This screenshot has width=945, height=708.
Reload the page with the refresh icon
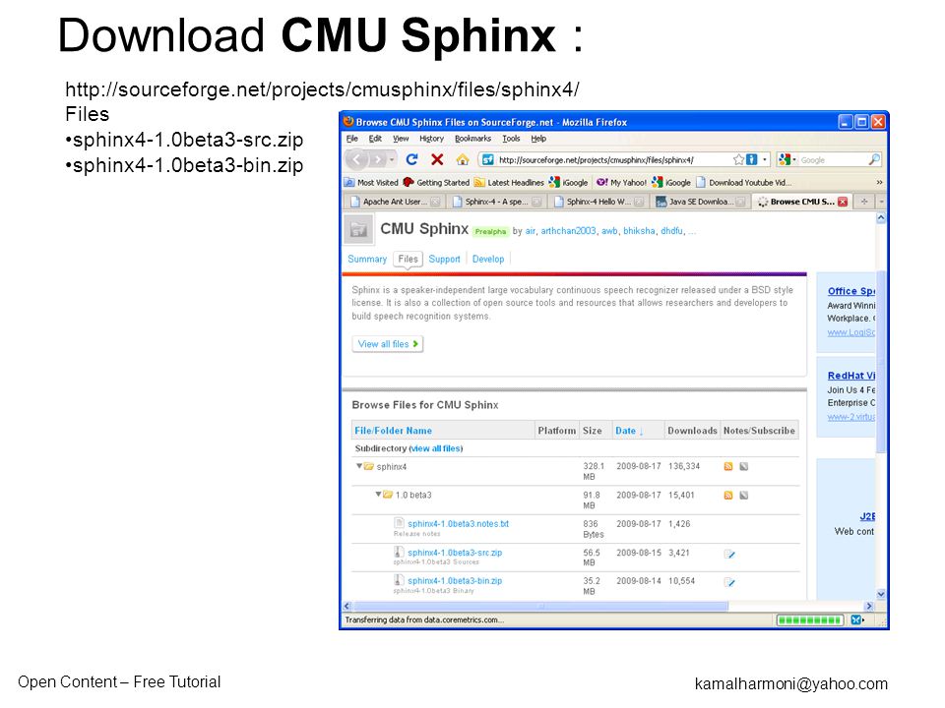coord(412,159)
